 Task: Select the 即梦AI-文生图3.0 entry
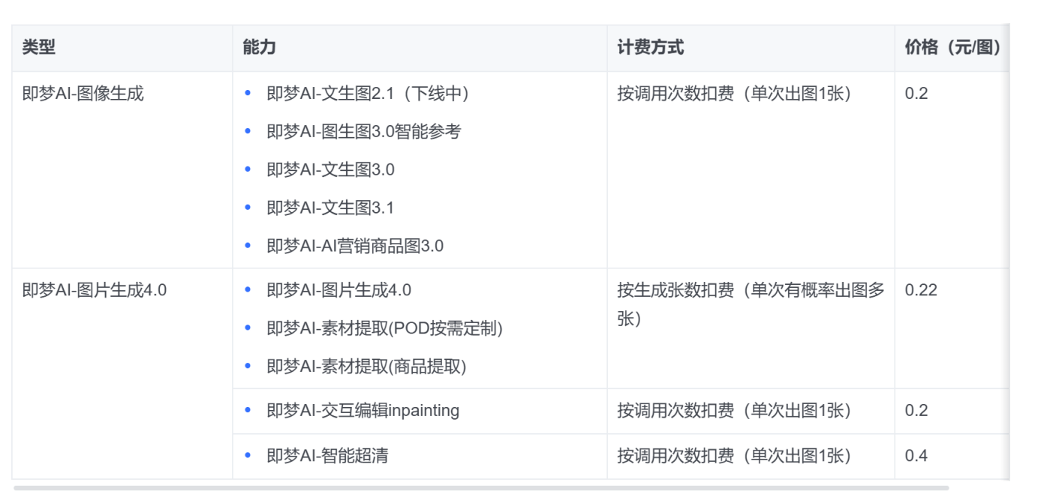tap(330, 169)
